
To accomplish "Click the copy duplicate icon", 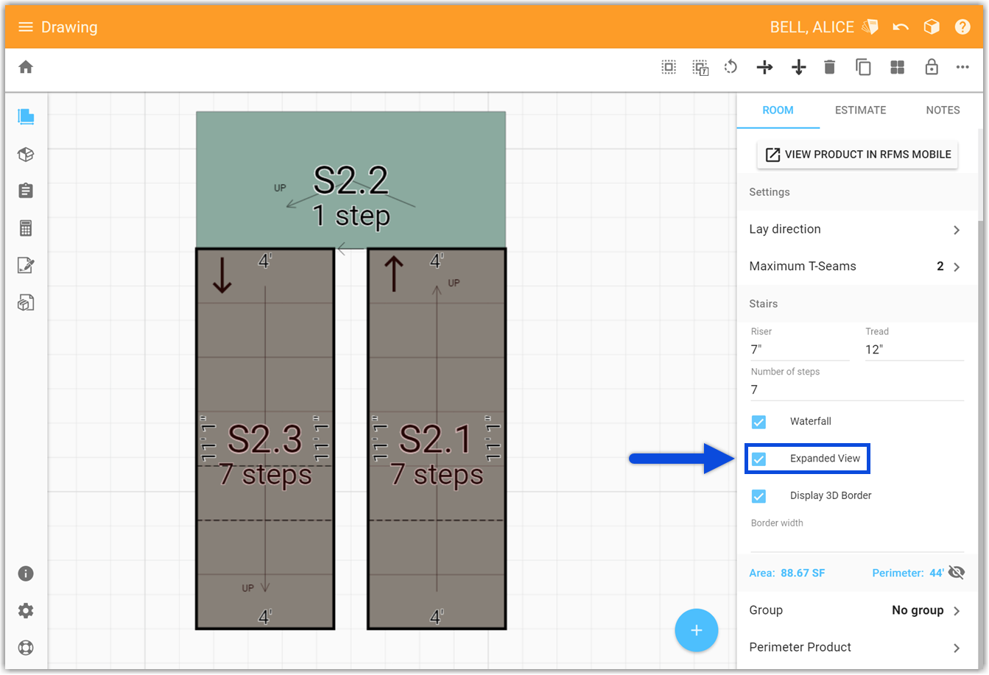I will tap(863, 67).
